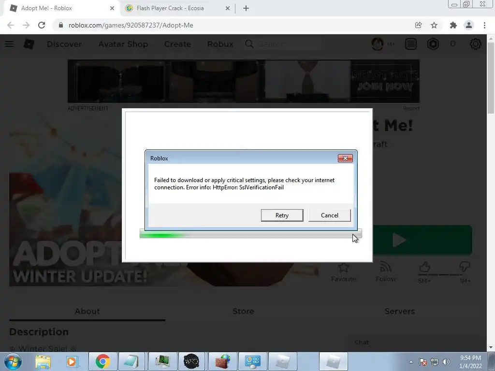Click the green Play button
The height and width of the screenshot is (371, 495).
pyautogui.click(x=422, y=240)
